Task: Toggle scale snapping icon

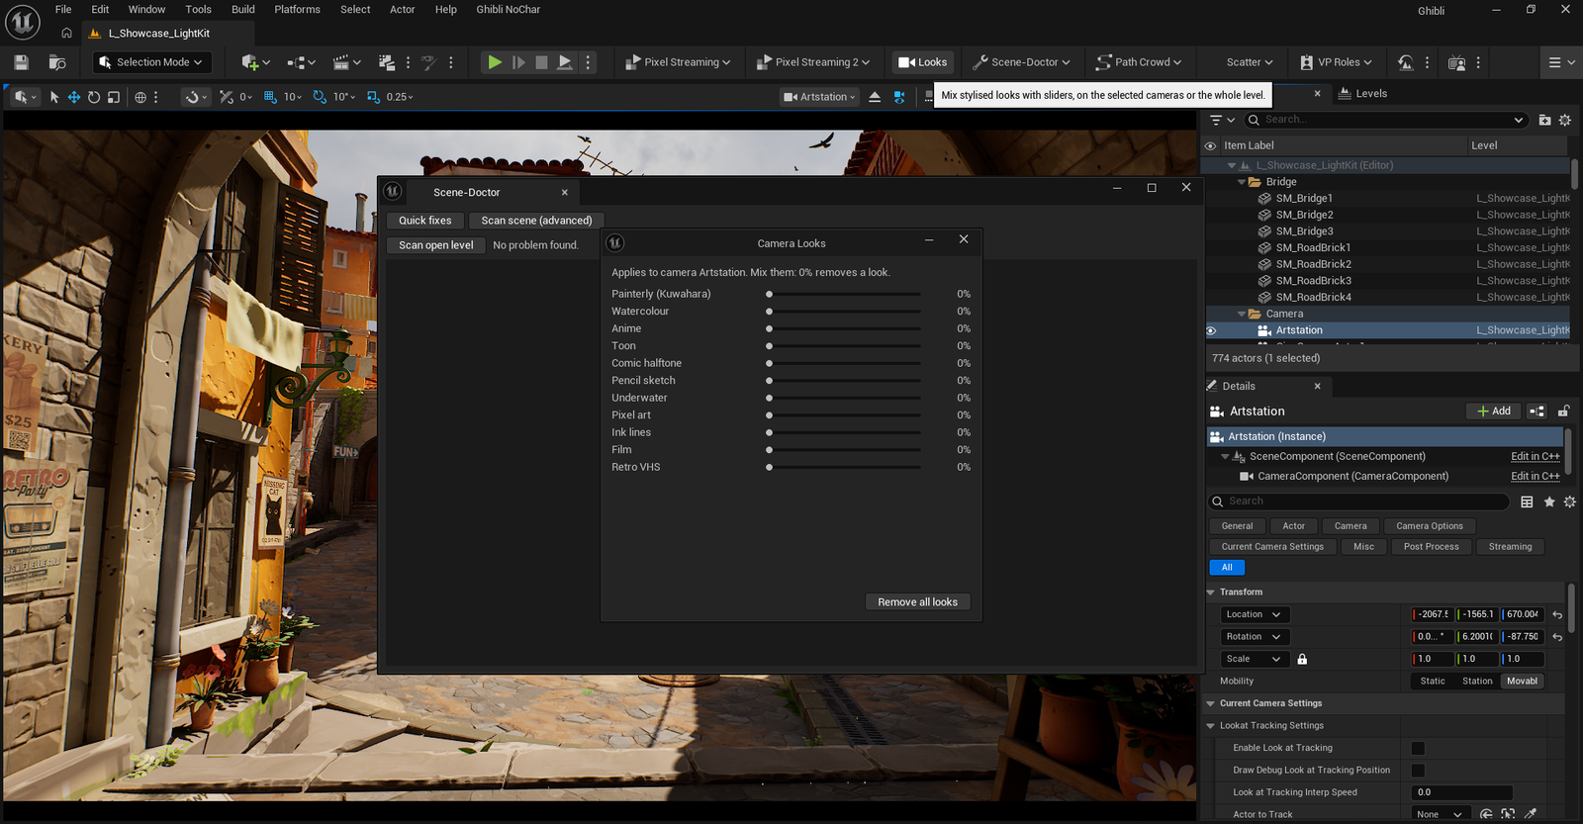Action: click(x=373, y=97)
